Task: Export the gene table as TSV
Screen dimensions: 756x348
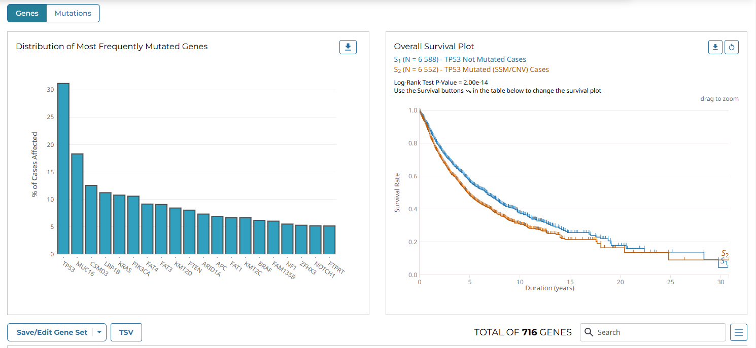Action: [x=126, y=332]
